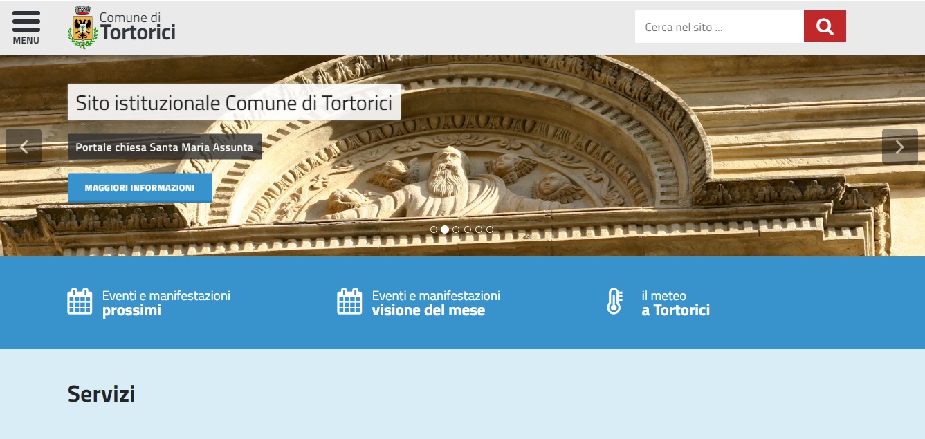The height and width of the screenshot is (439, 925).
Task: Click the Servizi section heading
Action: (x=101, y=393)
